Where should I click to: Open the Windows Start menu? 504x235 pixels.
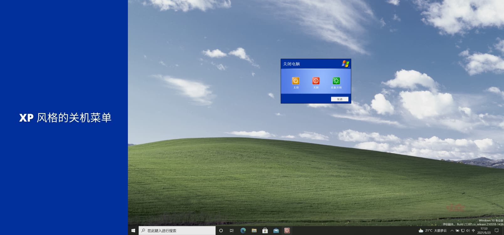pyautogui.click(x=133, y=231)
